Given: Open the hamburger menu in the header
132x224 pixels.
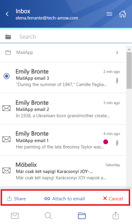Looking at the screenshot, I should [109, 14].
